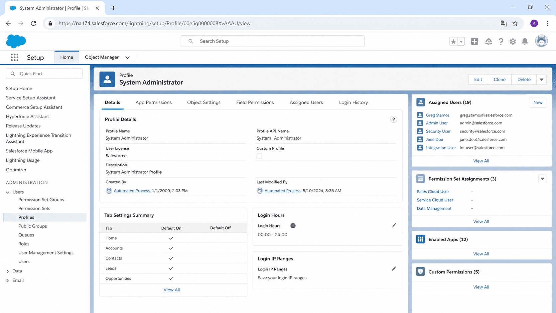Viewport: 556px width, 313px height.
Task: Open the browser translate icon
Action: [x=503, y=23]
